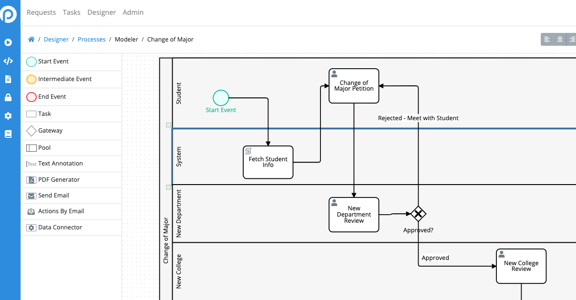Click the ProcessMaker logo in the sidebar

9,13
